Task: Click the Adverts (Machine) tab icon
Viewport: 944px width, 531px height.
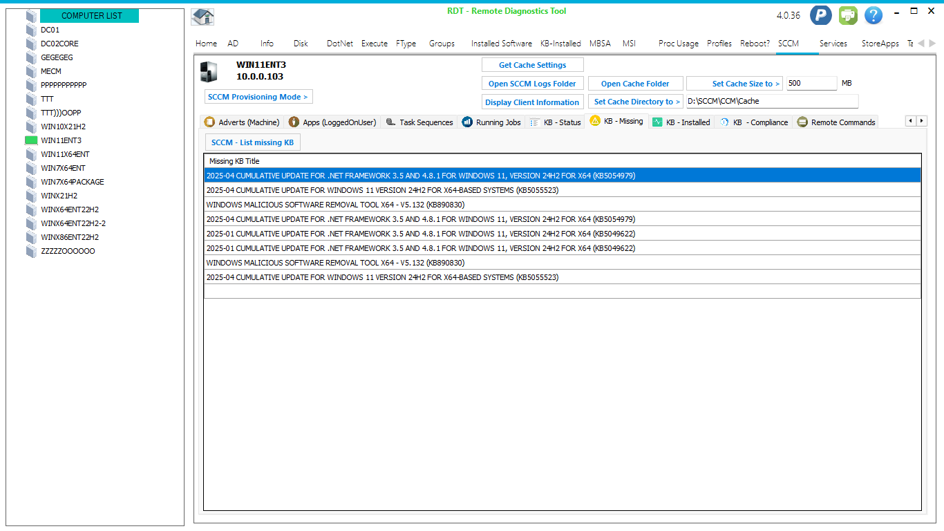Action: tap(209, 122)
